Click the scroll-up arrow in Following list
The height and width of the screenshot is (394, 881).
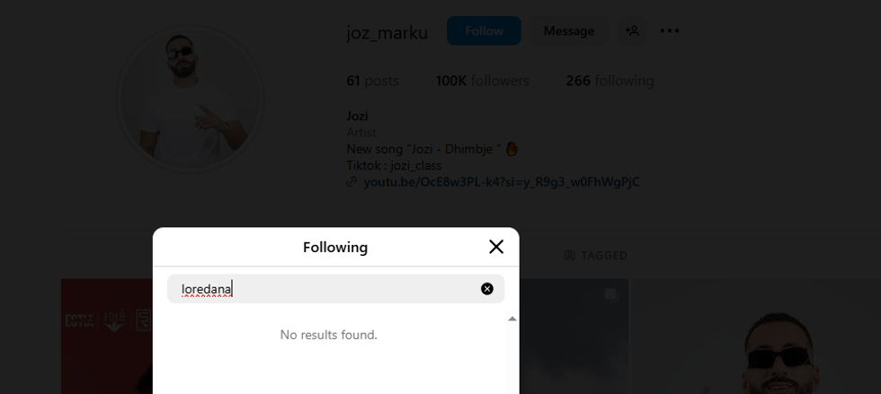(x=512, y=319)
